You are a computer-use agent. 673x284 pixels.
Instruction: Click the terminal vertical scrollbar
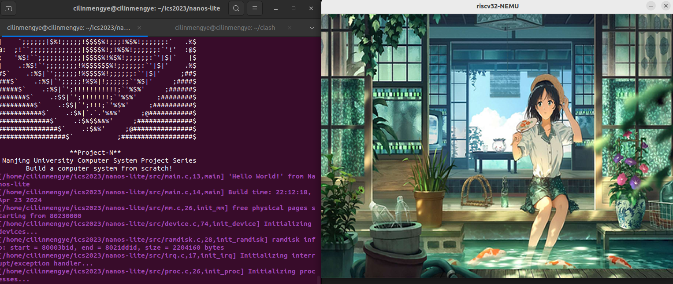coord(319,280)
